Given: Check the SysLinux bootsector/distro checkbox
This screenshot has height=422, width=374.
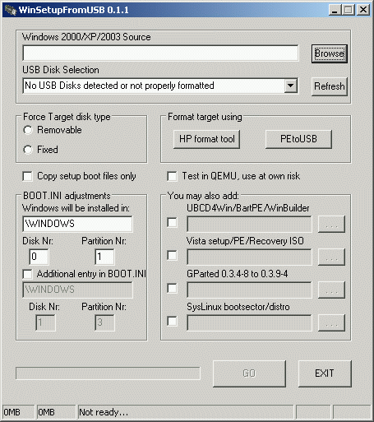Looking at the screenshot, I should 172,321.
